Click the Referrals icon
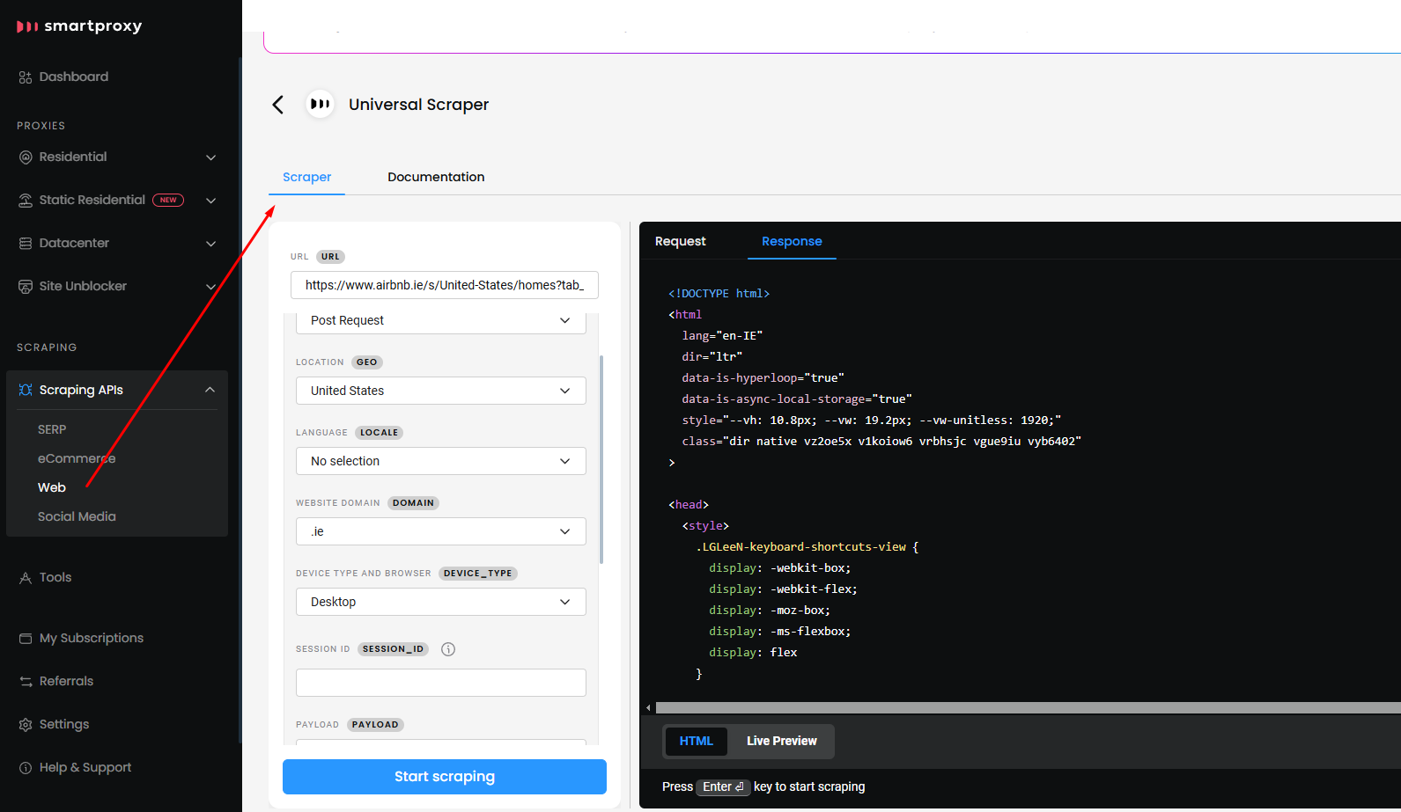This screenshot has width=1401, height=812. point(26,682)
